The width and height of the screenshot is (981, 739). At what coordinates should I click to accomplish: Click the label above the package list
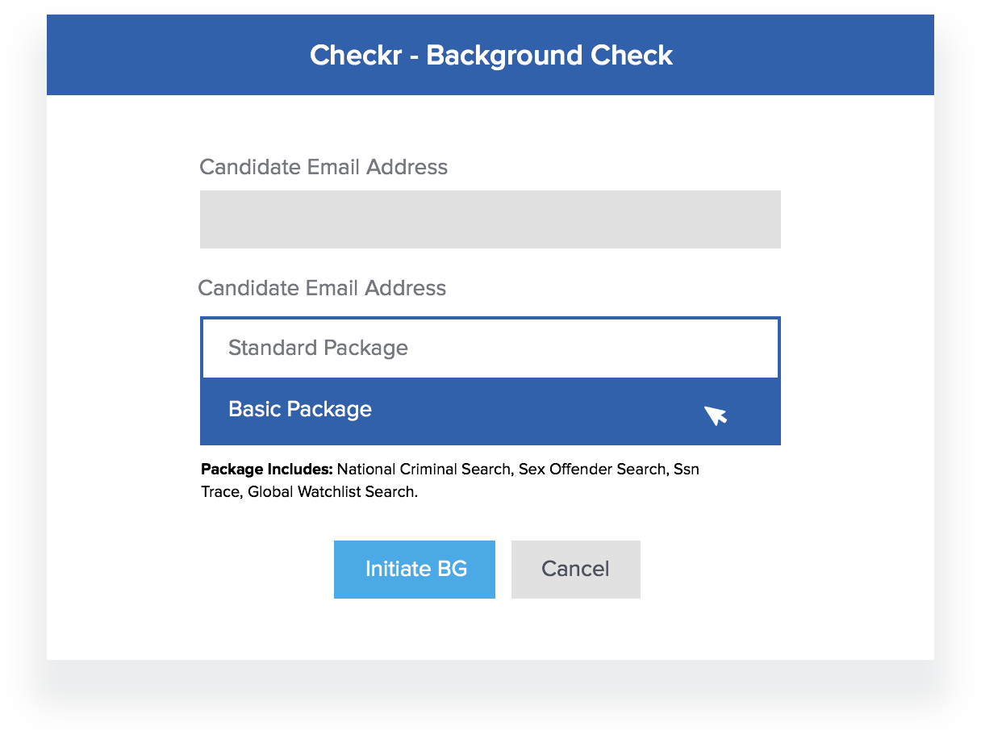pyautogui.click(x=322, y=288)
